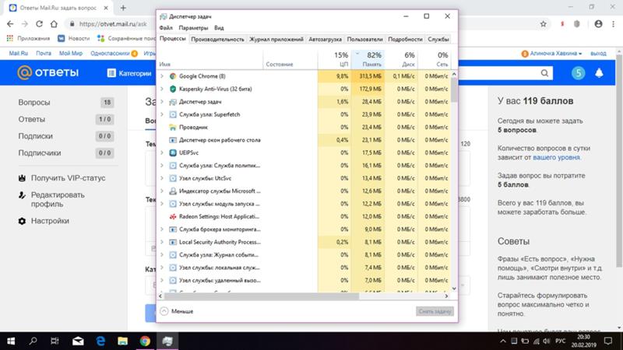The width and height of the screenshot is (623, 350).
Task: Show hidden system tray icons
Action: coord(503,341)
